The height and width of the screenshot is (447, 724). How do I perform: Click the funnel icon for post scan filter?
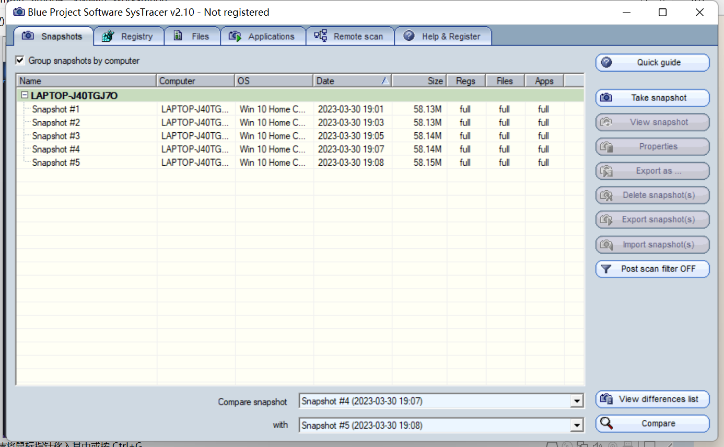pos(606,269)
